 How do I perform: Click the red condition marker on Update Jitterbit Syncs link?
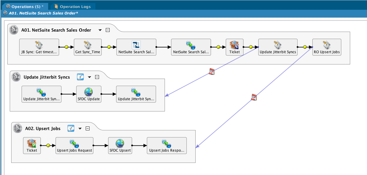click(212, 71)
